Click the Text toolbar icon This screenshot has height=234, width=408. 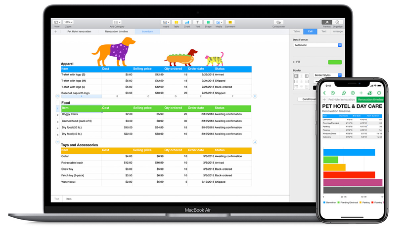pyautogui.click(x=197, y=22)
